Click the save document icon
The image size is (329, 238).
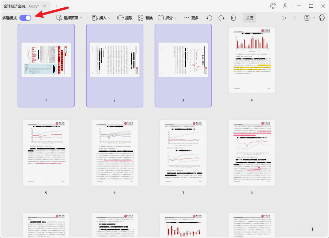tap(307, 18)
